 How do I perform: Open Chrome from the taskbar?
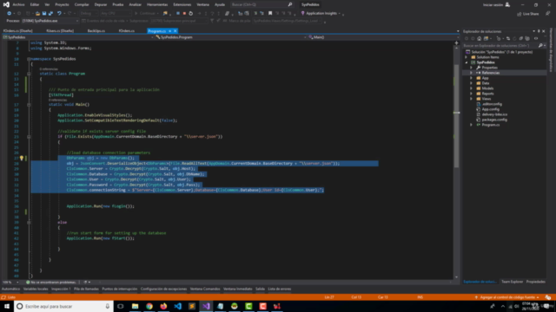[149, 306]
